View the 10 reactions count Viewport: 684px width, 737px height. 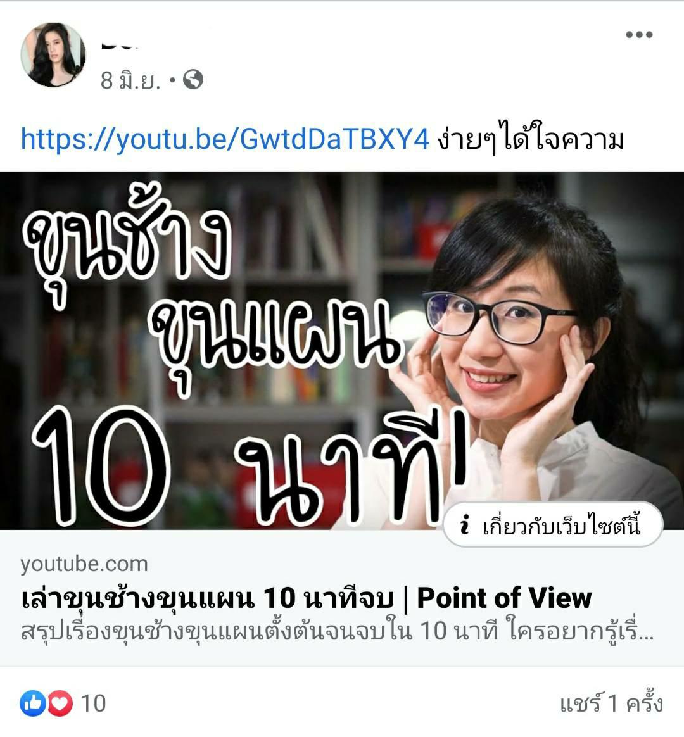[x=93, y=703]
